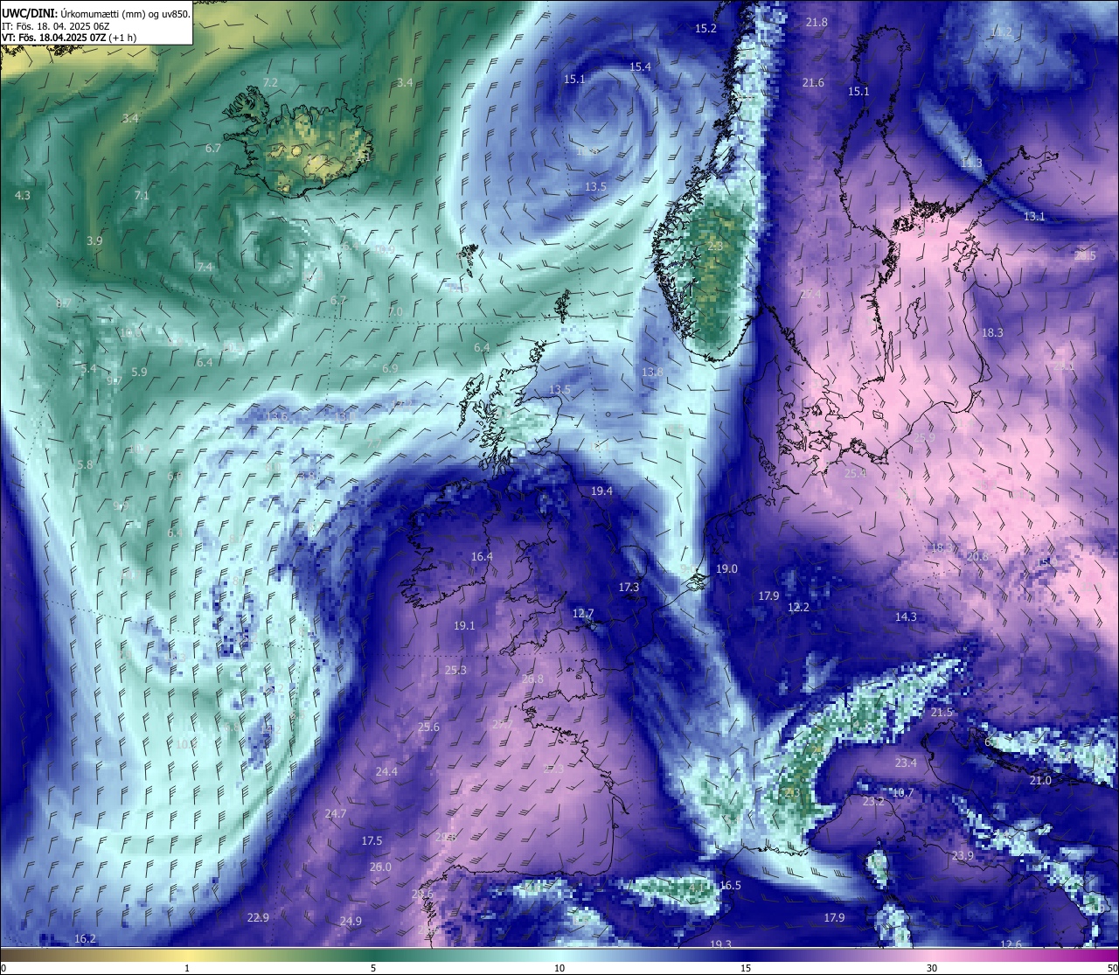Click the map value "5.9"
The image size is (1119, 975).
pyautogui.click(x=139, y=373)
